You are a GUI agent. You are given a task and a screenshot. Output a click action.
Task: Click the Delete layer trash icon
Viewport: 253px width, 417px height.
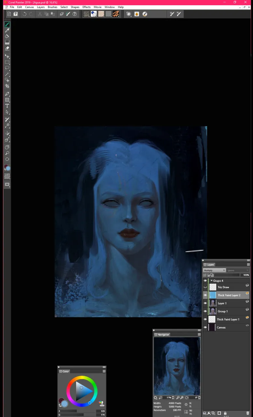tap(248, 413)
